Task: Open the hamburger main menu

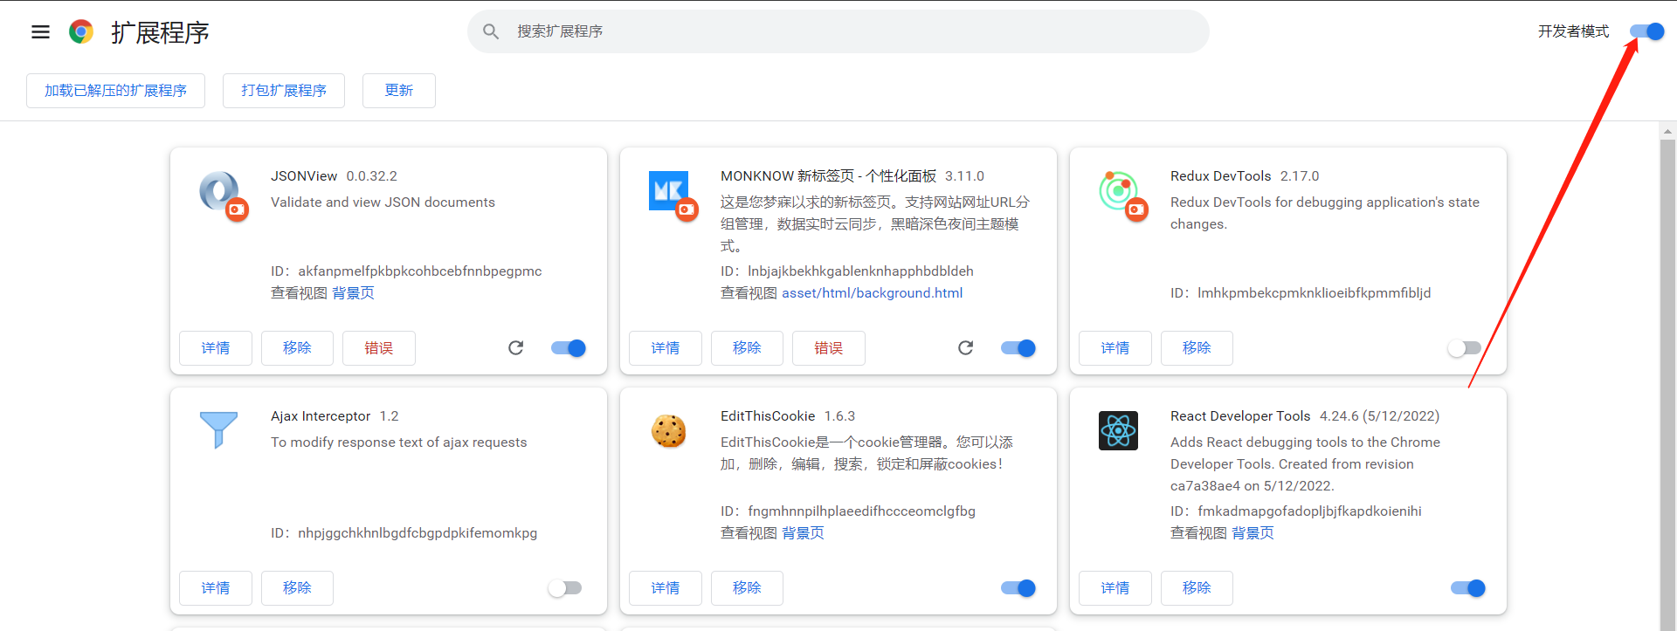Action: click(x=40, y=32)
